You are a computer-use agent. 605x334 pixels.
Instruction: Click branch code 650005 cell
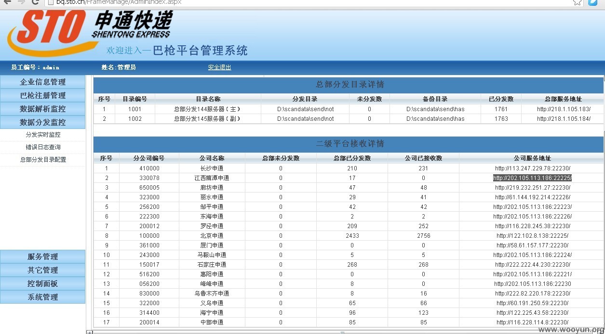click(x=149, y=188)
